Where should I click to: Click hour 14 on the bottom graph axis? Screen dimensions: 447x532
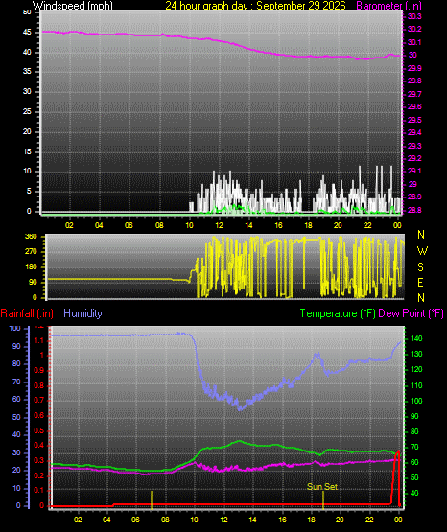pyautogui.click(x=253, y=520)
